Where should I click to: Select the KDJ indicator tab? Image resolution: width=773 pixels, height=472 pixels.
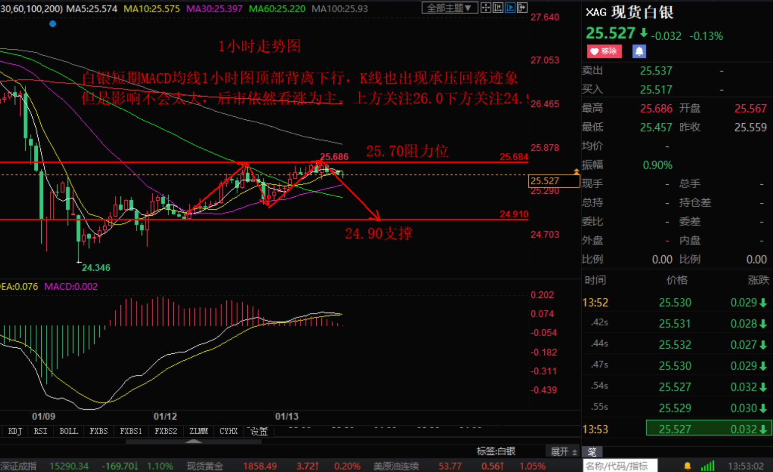click(15, 431)
